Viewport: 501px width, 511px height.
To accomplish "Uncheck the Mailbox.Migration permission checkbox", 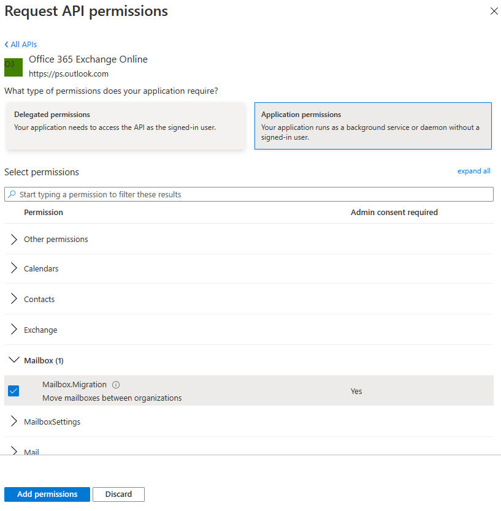I will point(13,391).
